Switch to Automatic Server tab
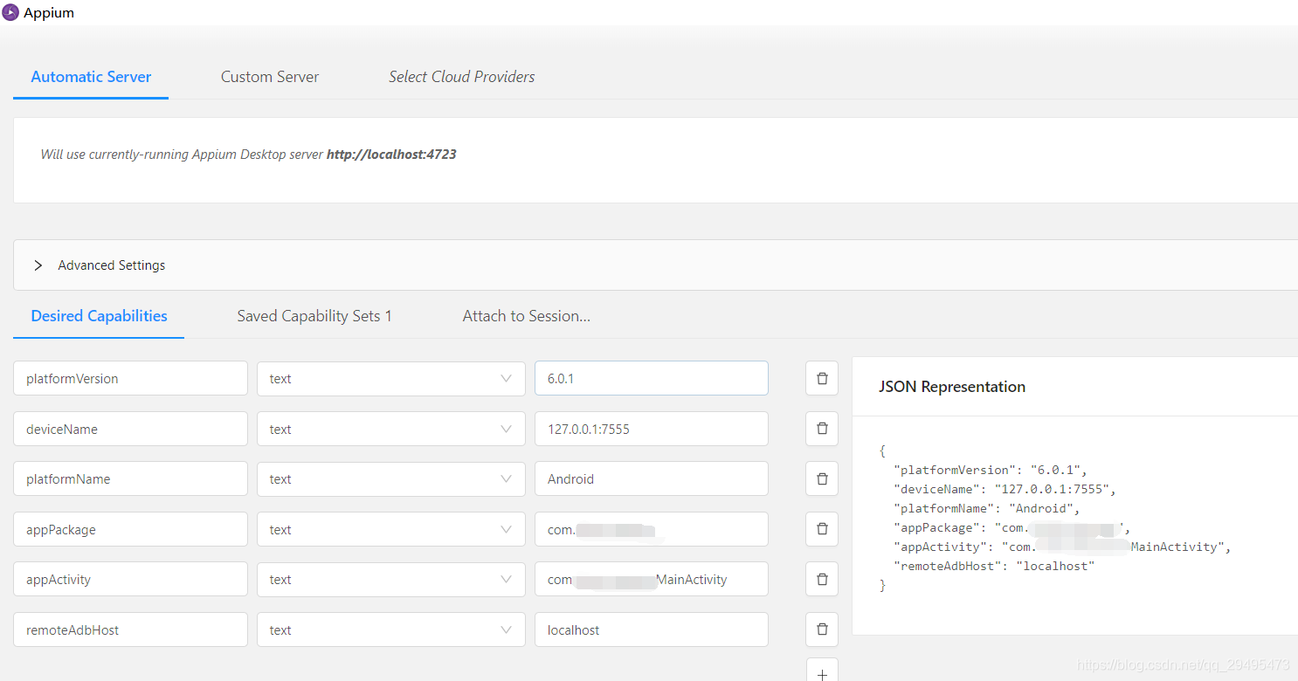 click(91, 77)
